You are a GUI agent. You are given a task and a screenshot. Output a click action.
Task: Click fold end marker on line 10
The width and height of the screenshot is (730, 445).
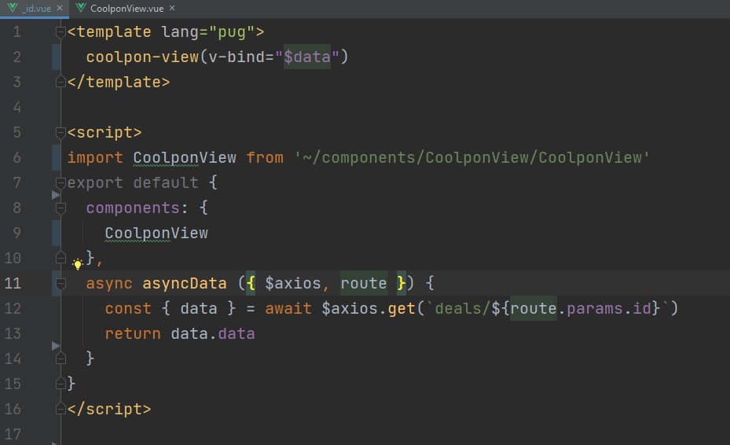(61, 258)
